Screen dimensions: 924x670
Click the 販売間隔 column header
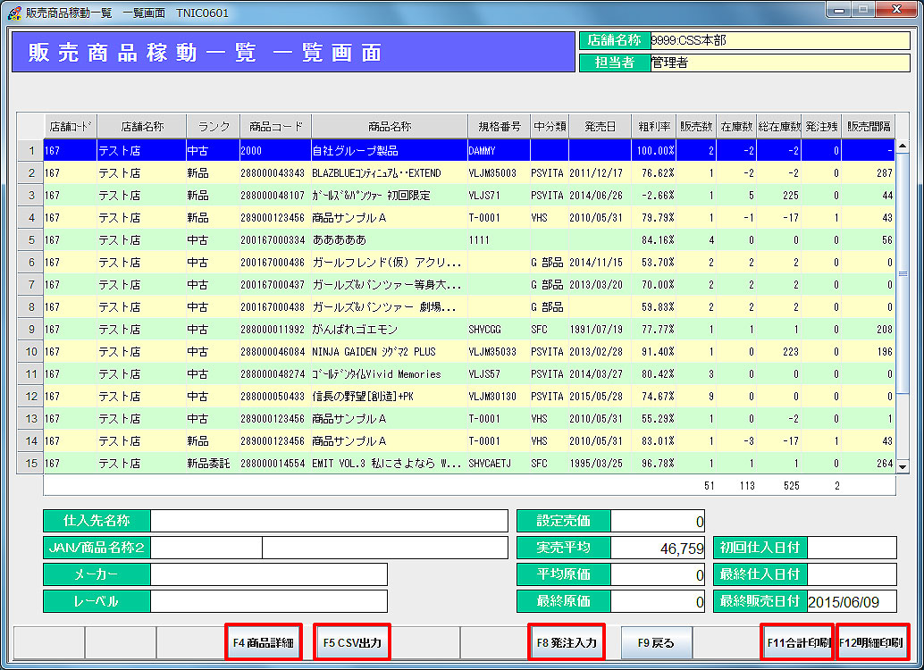868,126
